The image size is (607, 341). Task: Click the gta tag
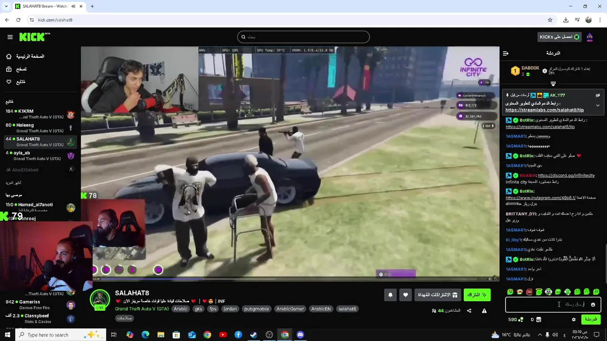point(198,309)
